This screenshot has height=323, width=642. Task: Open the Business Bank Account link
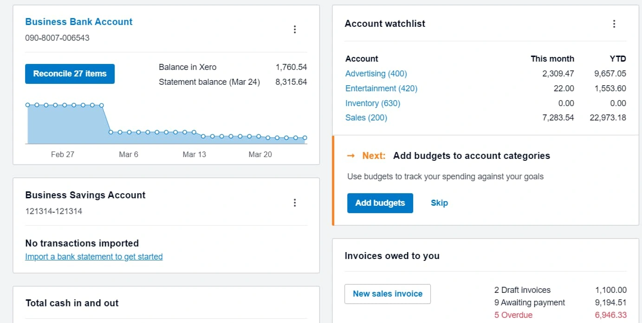pos(79,22)
